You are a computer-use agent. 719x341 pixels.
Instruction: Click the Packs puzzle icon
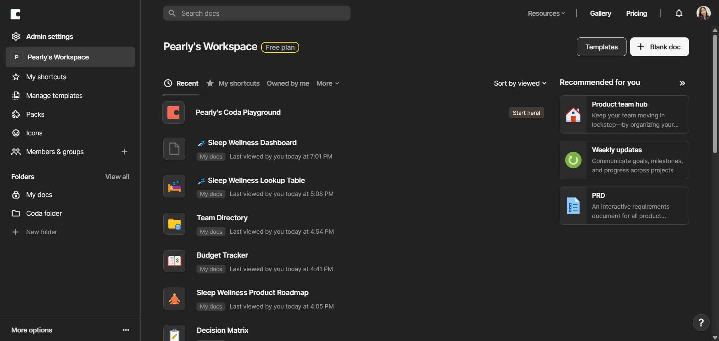[16, 114]
